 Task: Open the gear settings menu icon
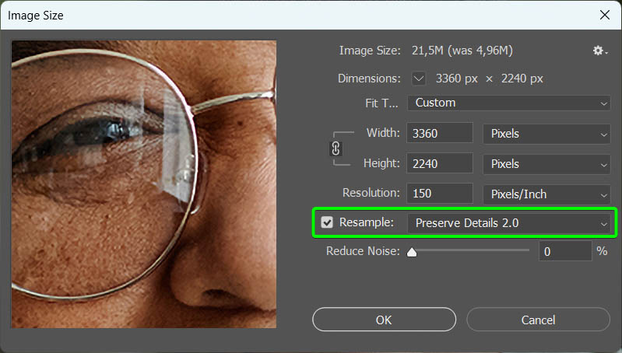click(x=599, y=51)
